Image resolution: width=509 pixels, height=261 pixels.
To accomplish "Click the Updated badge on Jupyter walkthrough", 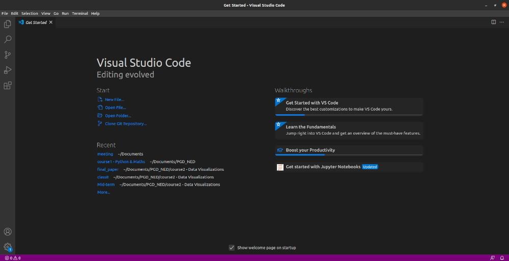I will coord(370,167).
